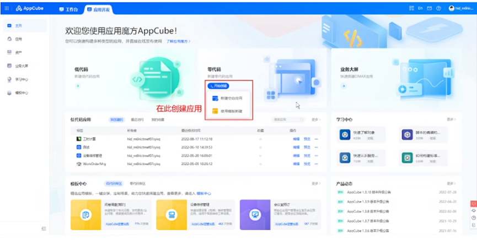Screen dimensions: 477x240
Task: Select the 低代码专区 tab
Action: pyautogui.click(x=114, y=184)
